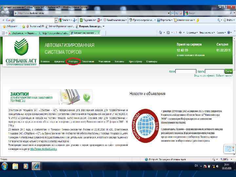This screenshot has width=236, height=177.
Task: Open the Реестры menu item
Action: [73, 61]
